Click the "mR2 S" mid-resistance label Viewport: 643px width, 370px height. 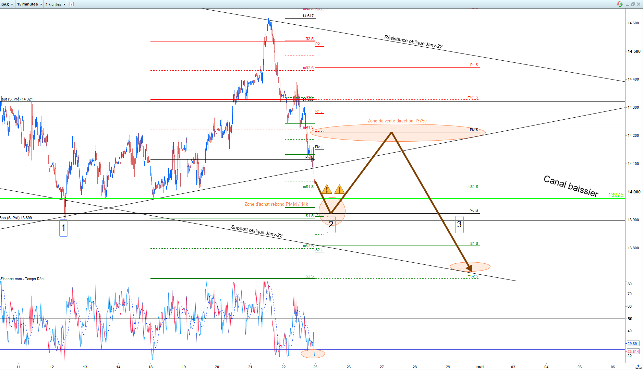(x=308, y=68)
